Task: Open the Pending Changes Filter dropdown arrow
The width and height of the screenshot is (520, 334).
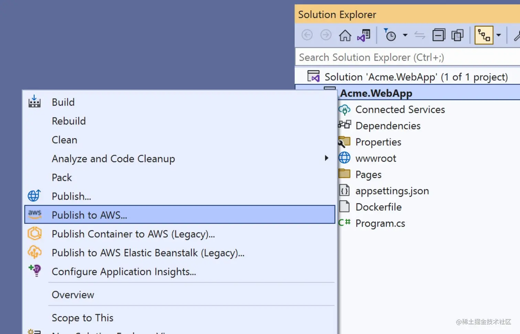Action: pos(405,35)
